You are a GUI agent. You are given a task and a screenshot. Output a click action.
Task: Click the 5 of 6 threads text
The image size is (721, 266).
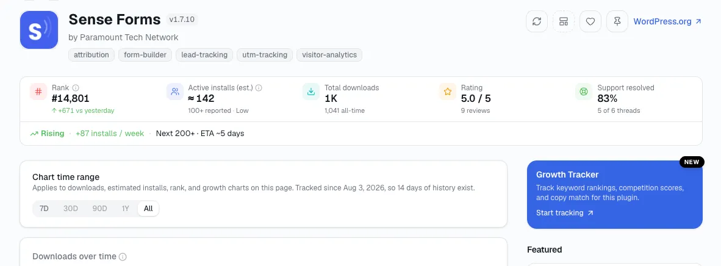click(619, 110)
